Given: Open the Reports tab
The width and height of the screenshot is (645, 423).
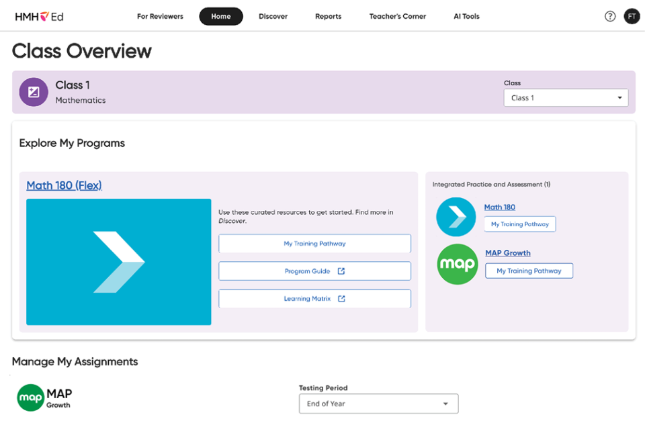Looking at the screenshot, I should (329, 16).
